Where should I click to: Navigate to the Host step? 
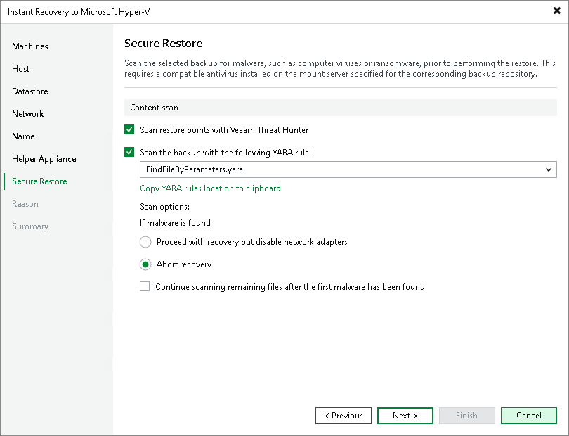[20, 69]
